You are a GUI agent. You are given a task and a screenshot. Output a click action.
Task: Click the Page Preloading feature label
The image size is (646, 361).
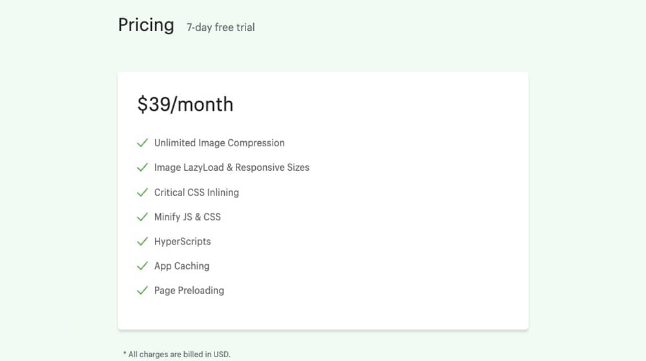189,291
